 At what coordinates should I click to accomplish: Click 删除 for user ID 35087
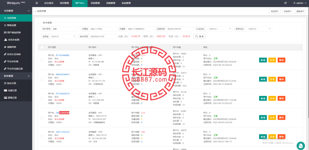[x=282, y=117]
